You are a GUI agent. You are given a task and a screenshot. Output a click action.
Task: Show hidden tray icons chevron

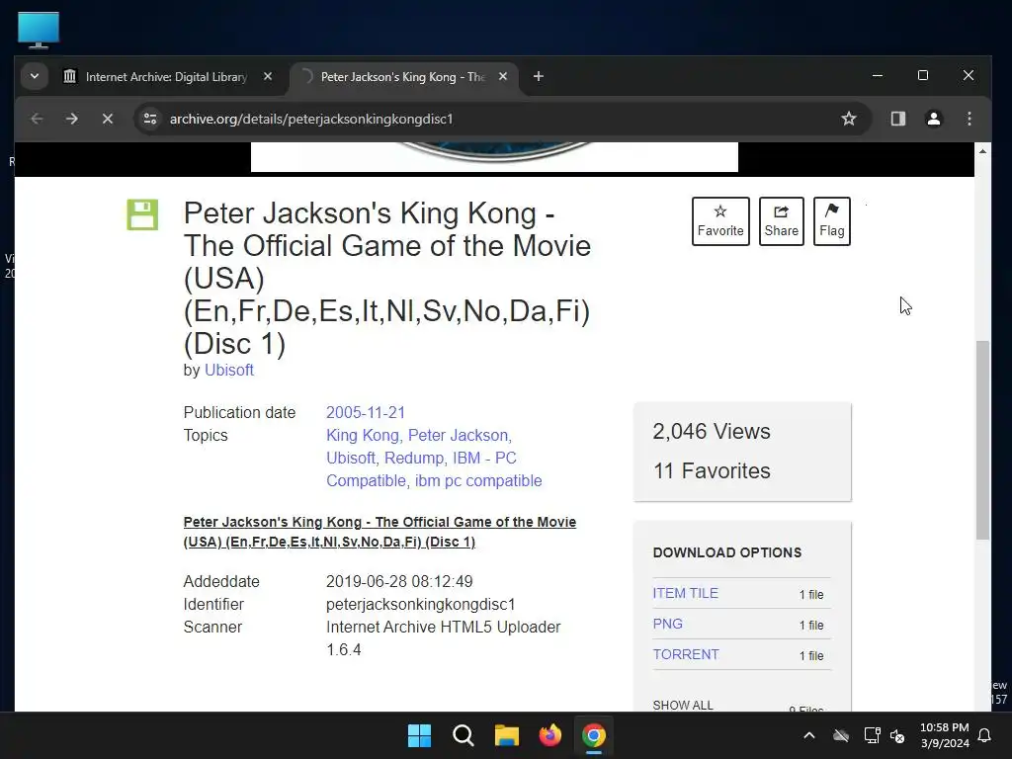[x=808, y=735]
